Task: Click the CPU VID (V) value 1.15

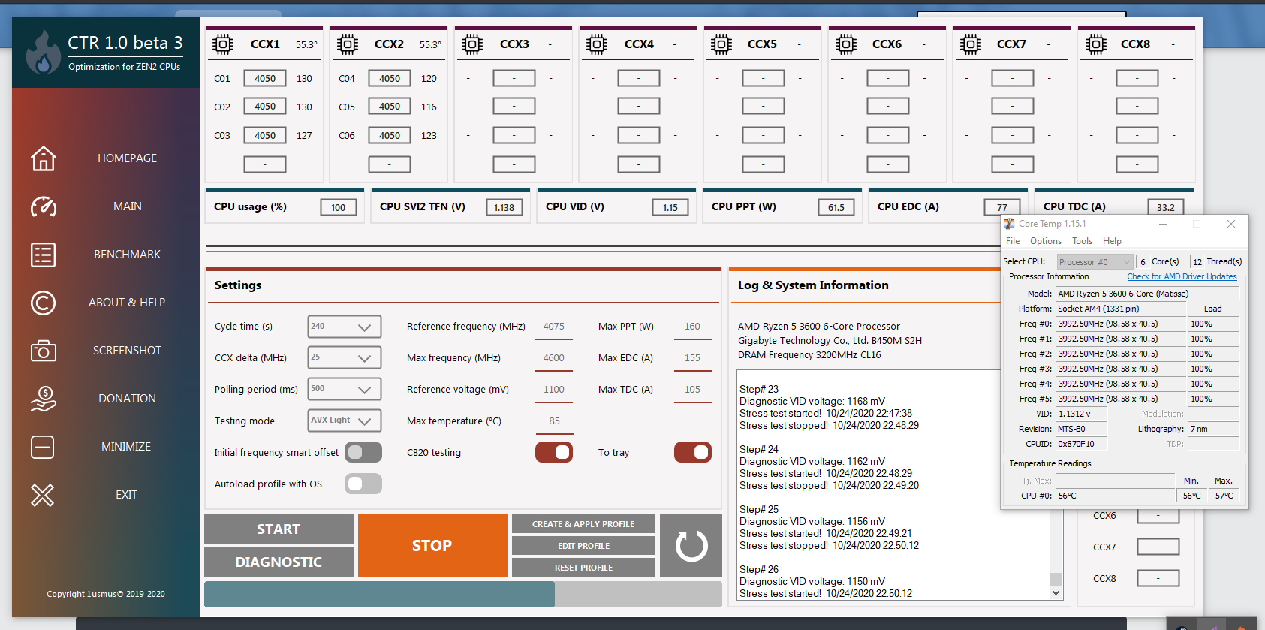Action: (670, 207)
